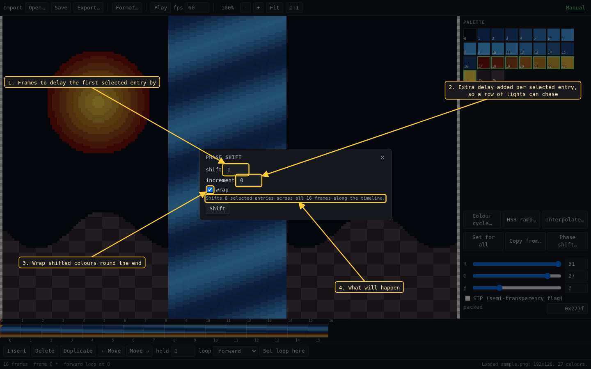Open the Copy from… tool
The height and width of the screenshot is (369, 591).
tap(526, 241)
